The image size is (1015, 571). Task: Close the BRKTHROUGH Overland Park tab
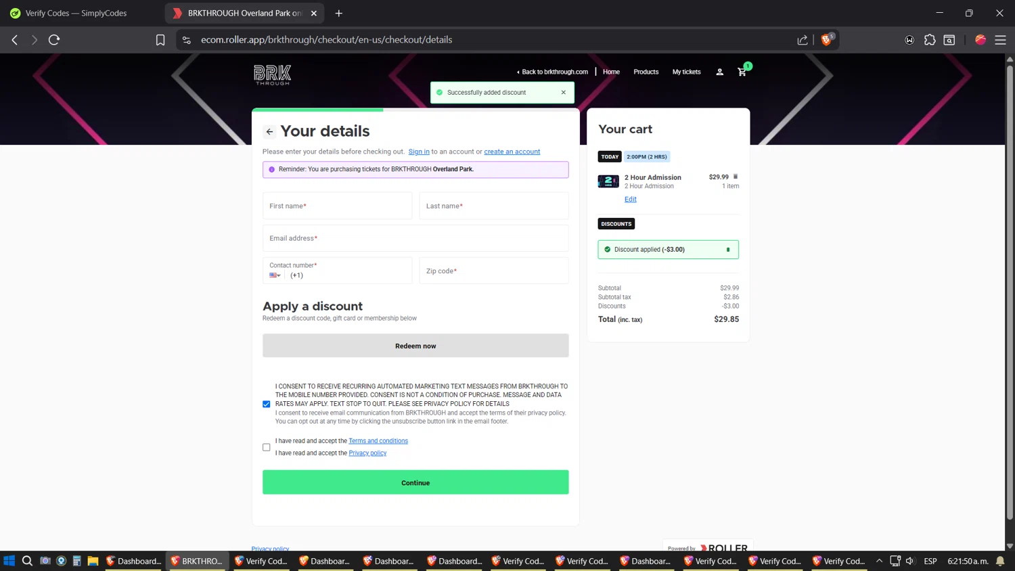pos(314,13)
